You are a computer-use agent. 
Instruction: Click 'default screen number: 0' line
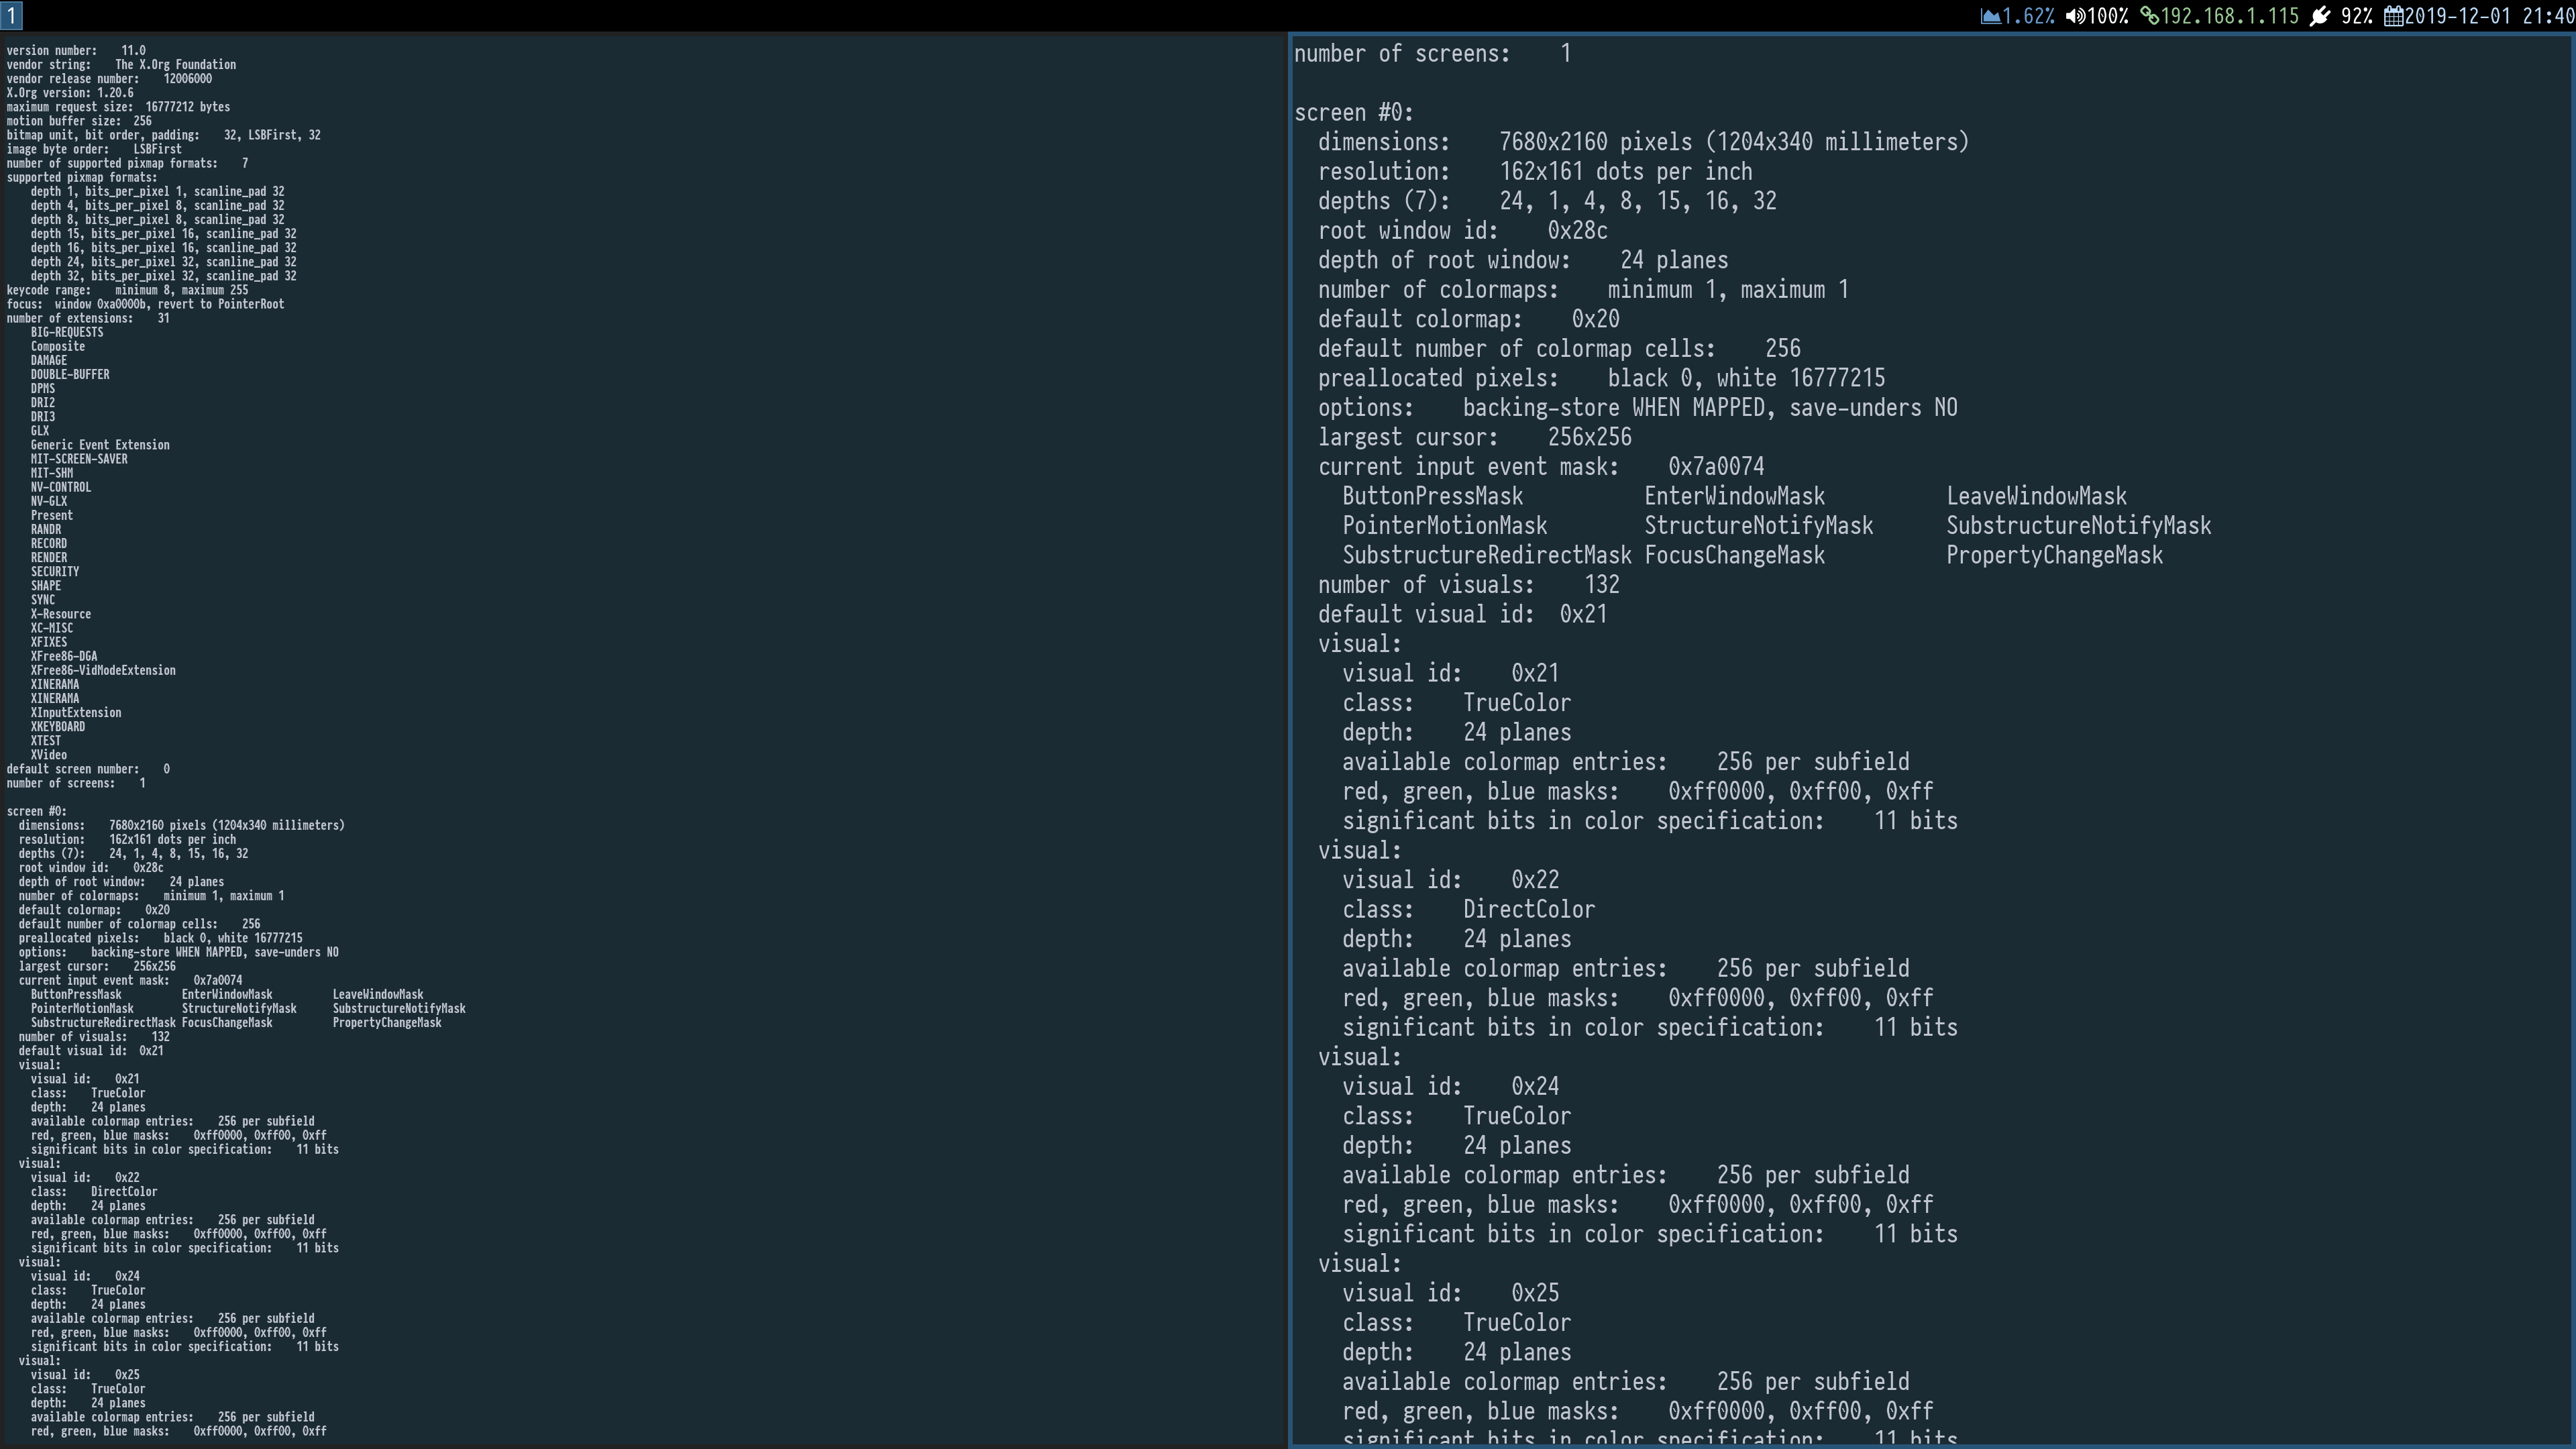click(88, 769)
